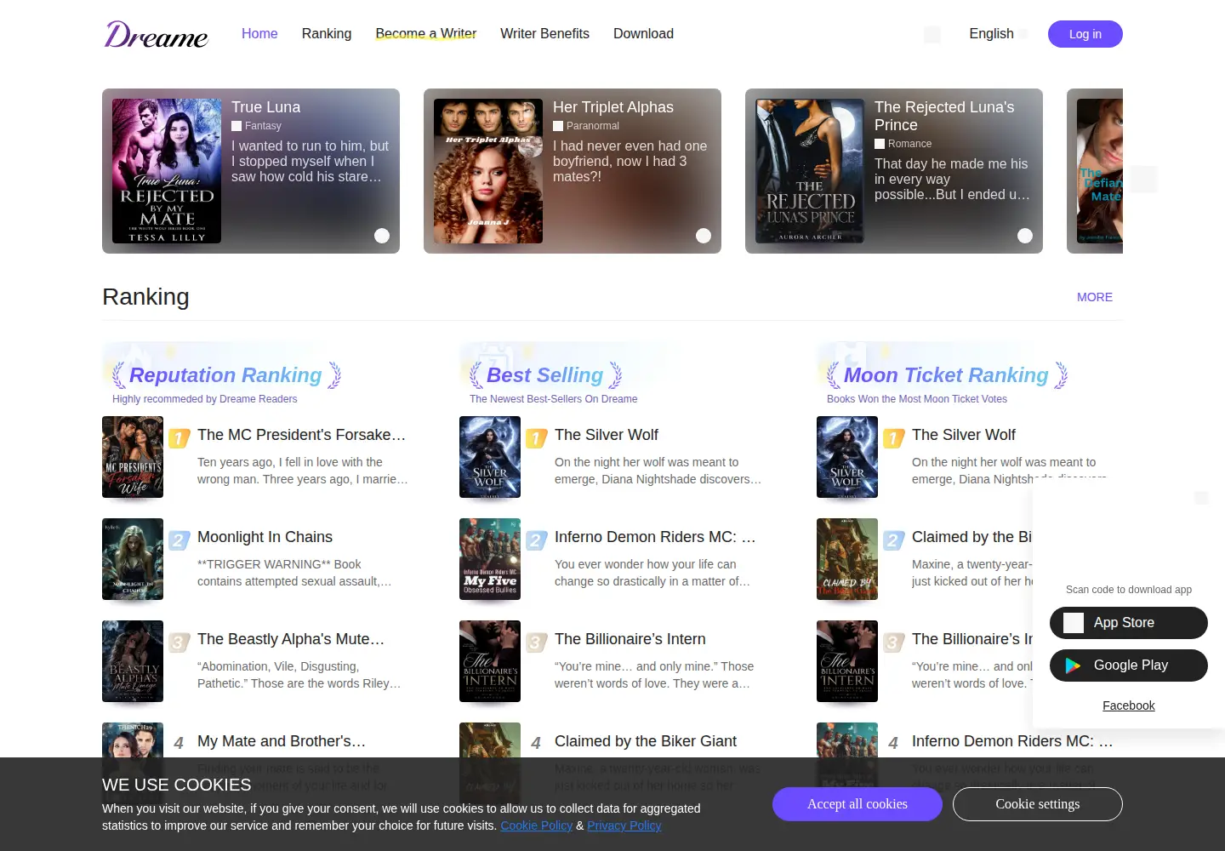Open The Silver Wolf title in Best Selling
This screenshot has width=1225, height=851.
[x=607, y=435]
